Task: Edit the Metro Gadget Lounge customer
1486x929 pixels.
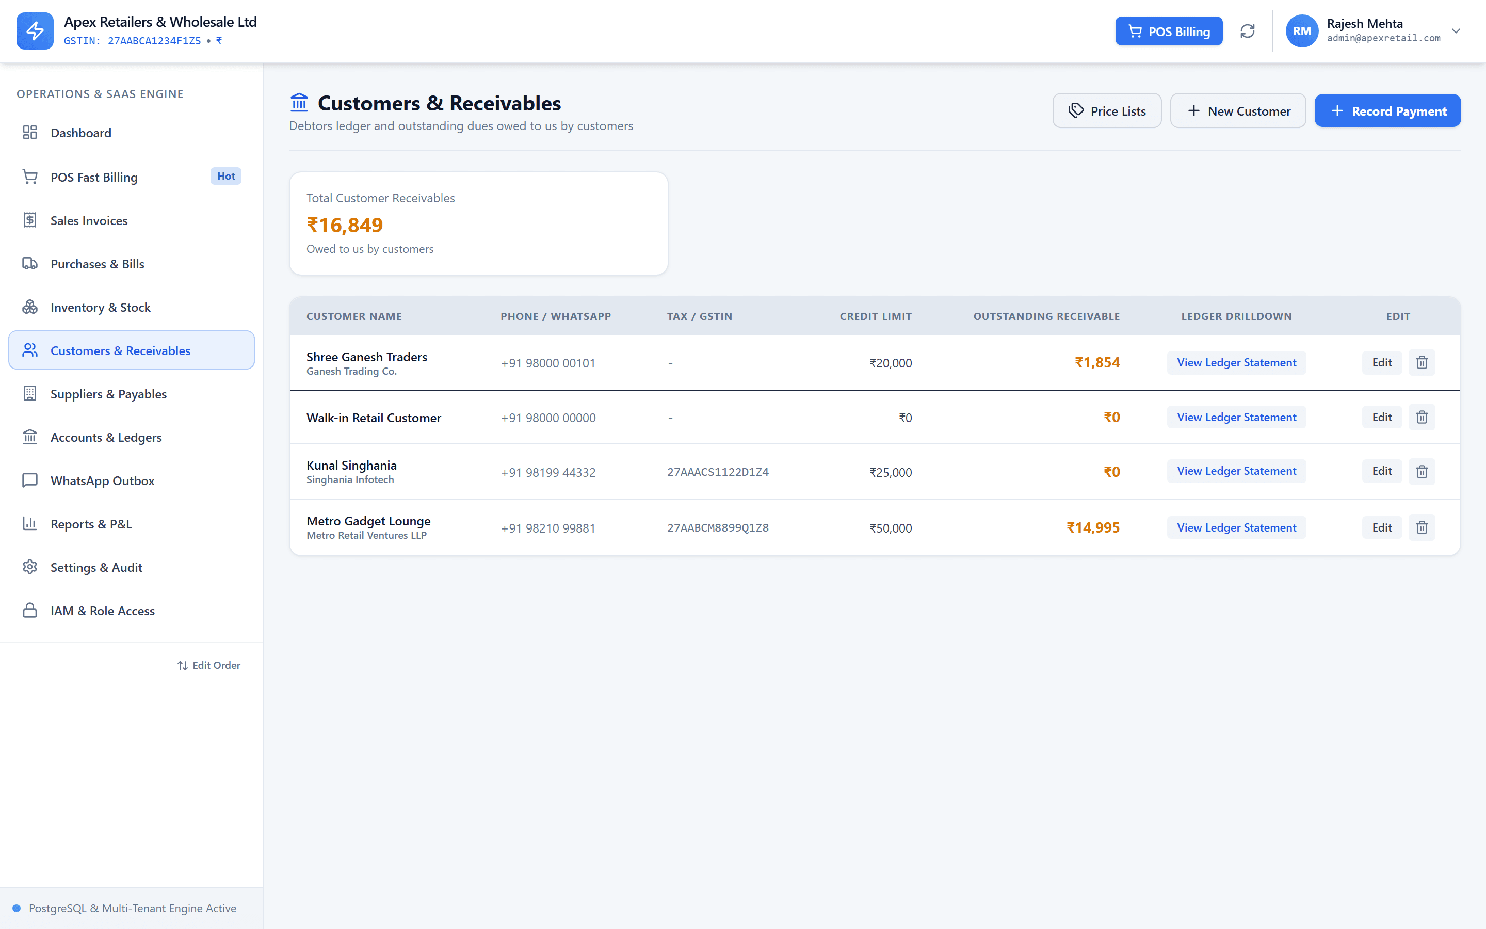Action: (x=1382, y=528)
